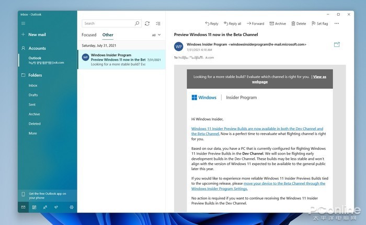Click Reply all

232,23
